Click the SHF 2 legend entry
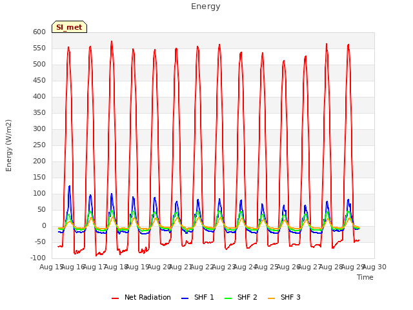Viewport: 413px width, 310px height. [241, 297]
